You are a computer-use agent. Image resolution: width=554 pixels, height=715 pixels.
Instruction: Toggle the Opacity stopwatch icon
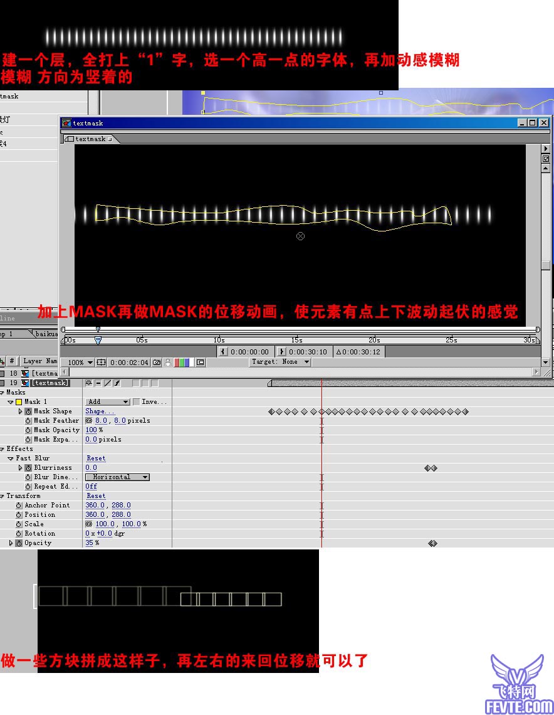pos(19,543)
